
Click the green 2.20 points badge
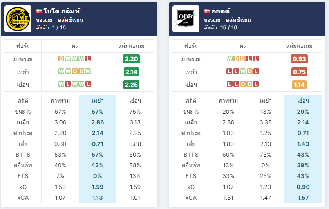131,59
